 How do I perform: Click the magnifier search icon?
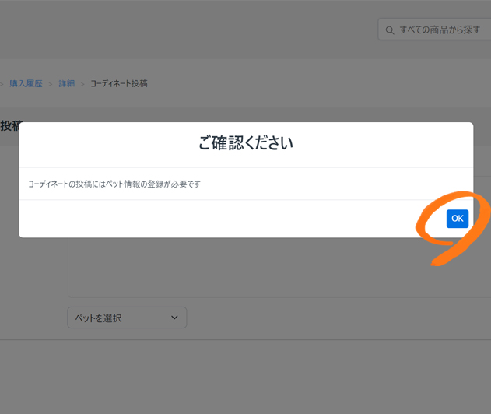(390, 30)
